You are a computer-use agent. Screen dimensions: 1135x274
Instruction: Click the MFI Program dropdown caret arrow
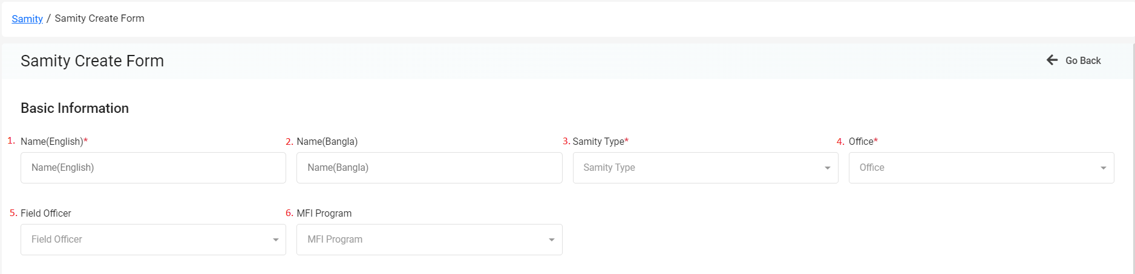point(551,240)
